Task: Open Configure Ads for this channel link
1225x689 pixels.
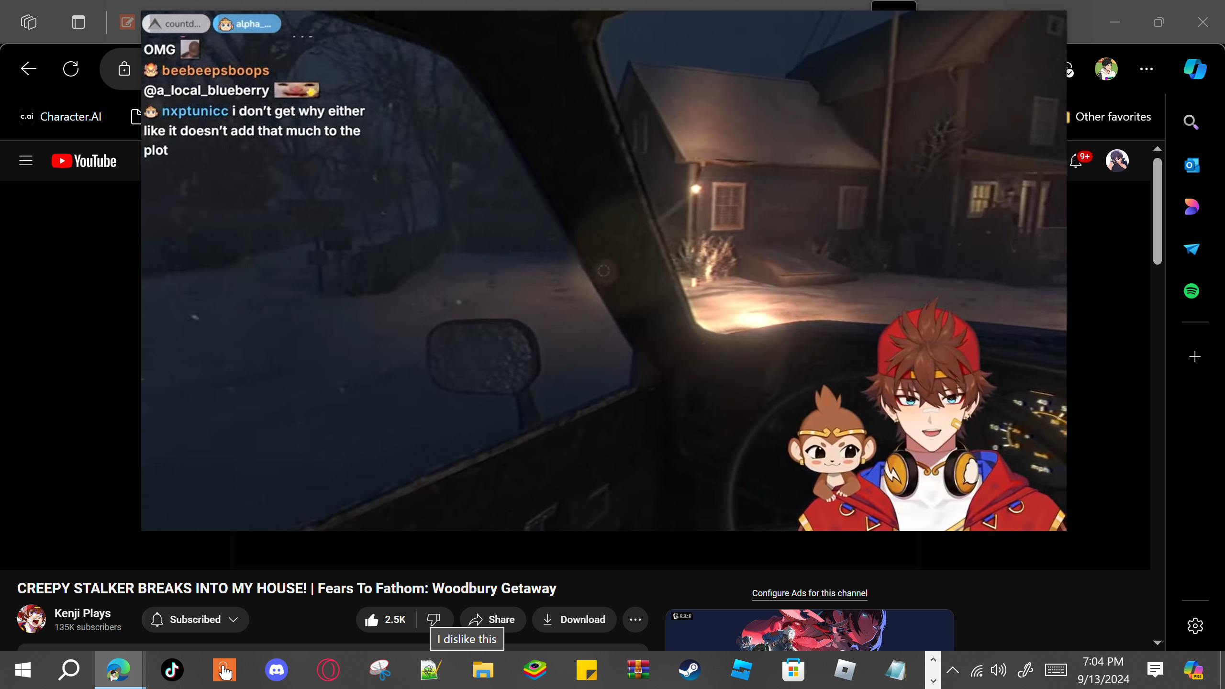Action: pyautogui.click(x=810, y=593)
